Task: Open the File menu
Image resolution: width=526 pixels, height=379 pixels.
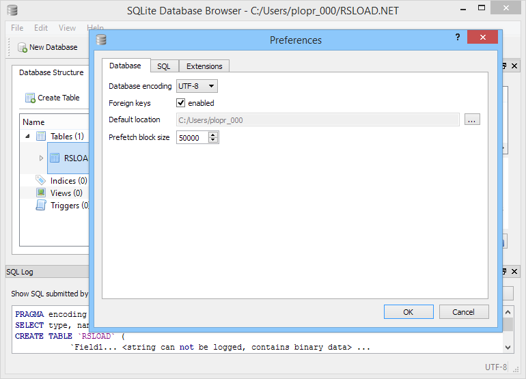Action: click(x=17, y=28)
